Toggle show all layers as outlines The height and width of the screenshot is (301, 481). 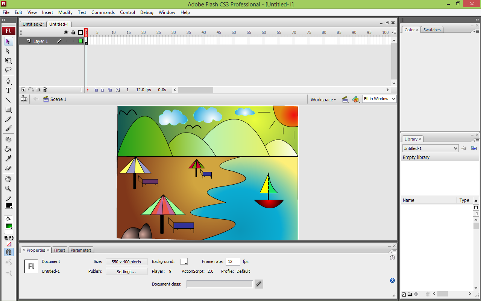[80, 32]
